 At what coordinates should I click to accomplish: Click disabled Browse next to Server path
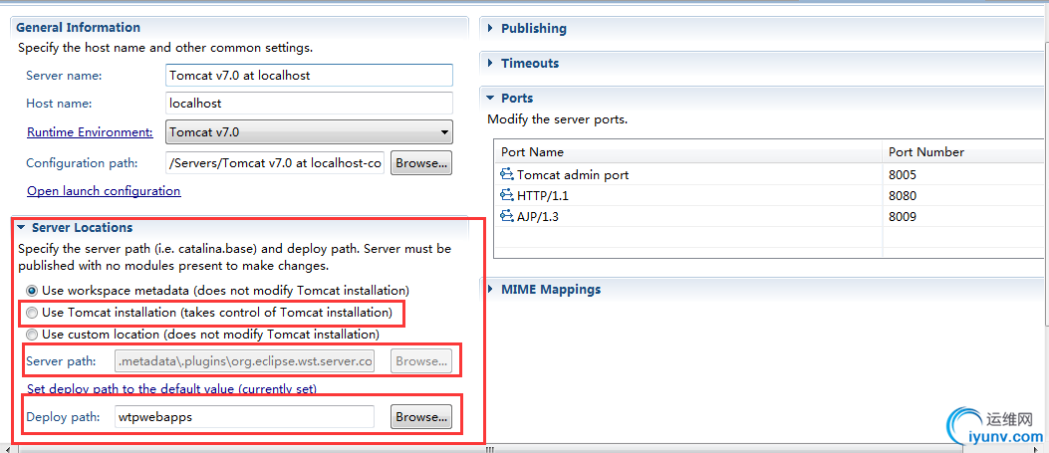pos(420,361)
